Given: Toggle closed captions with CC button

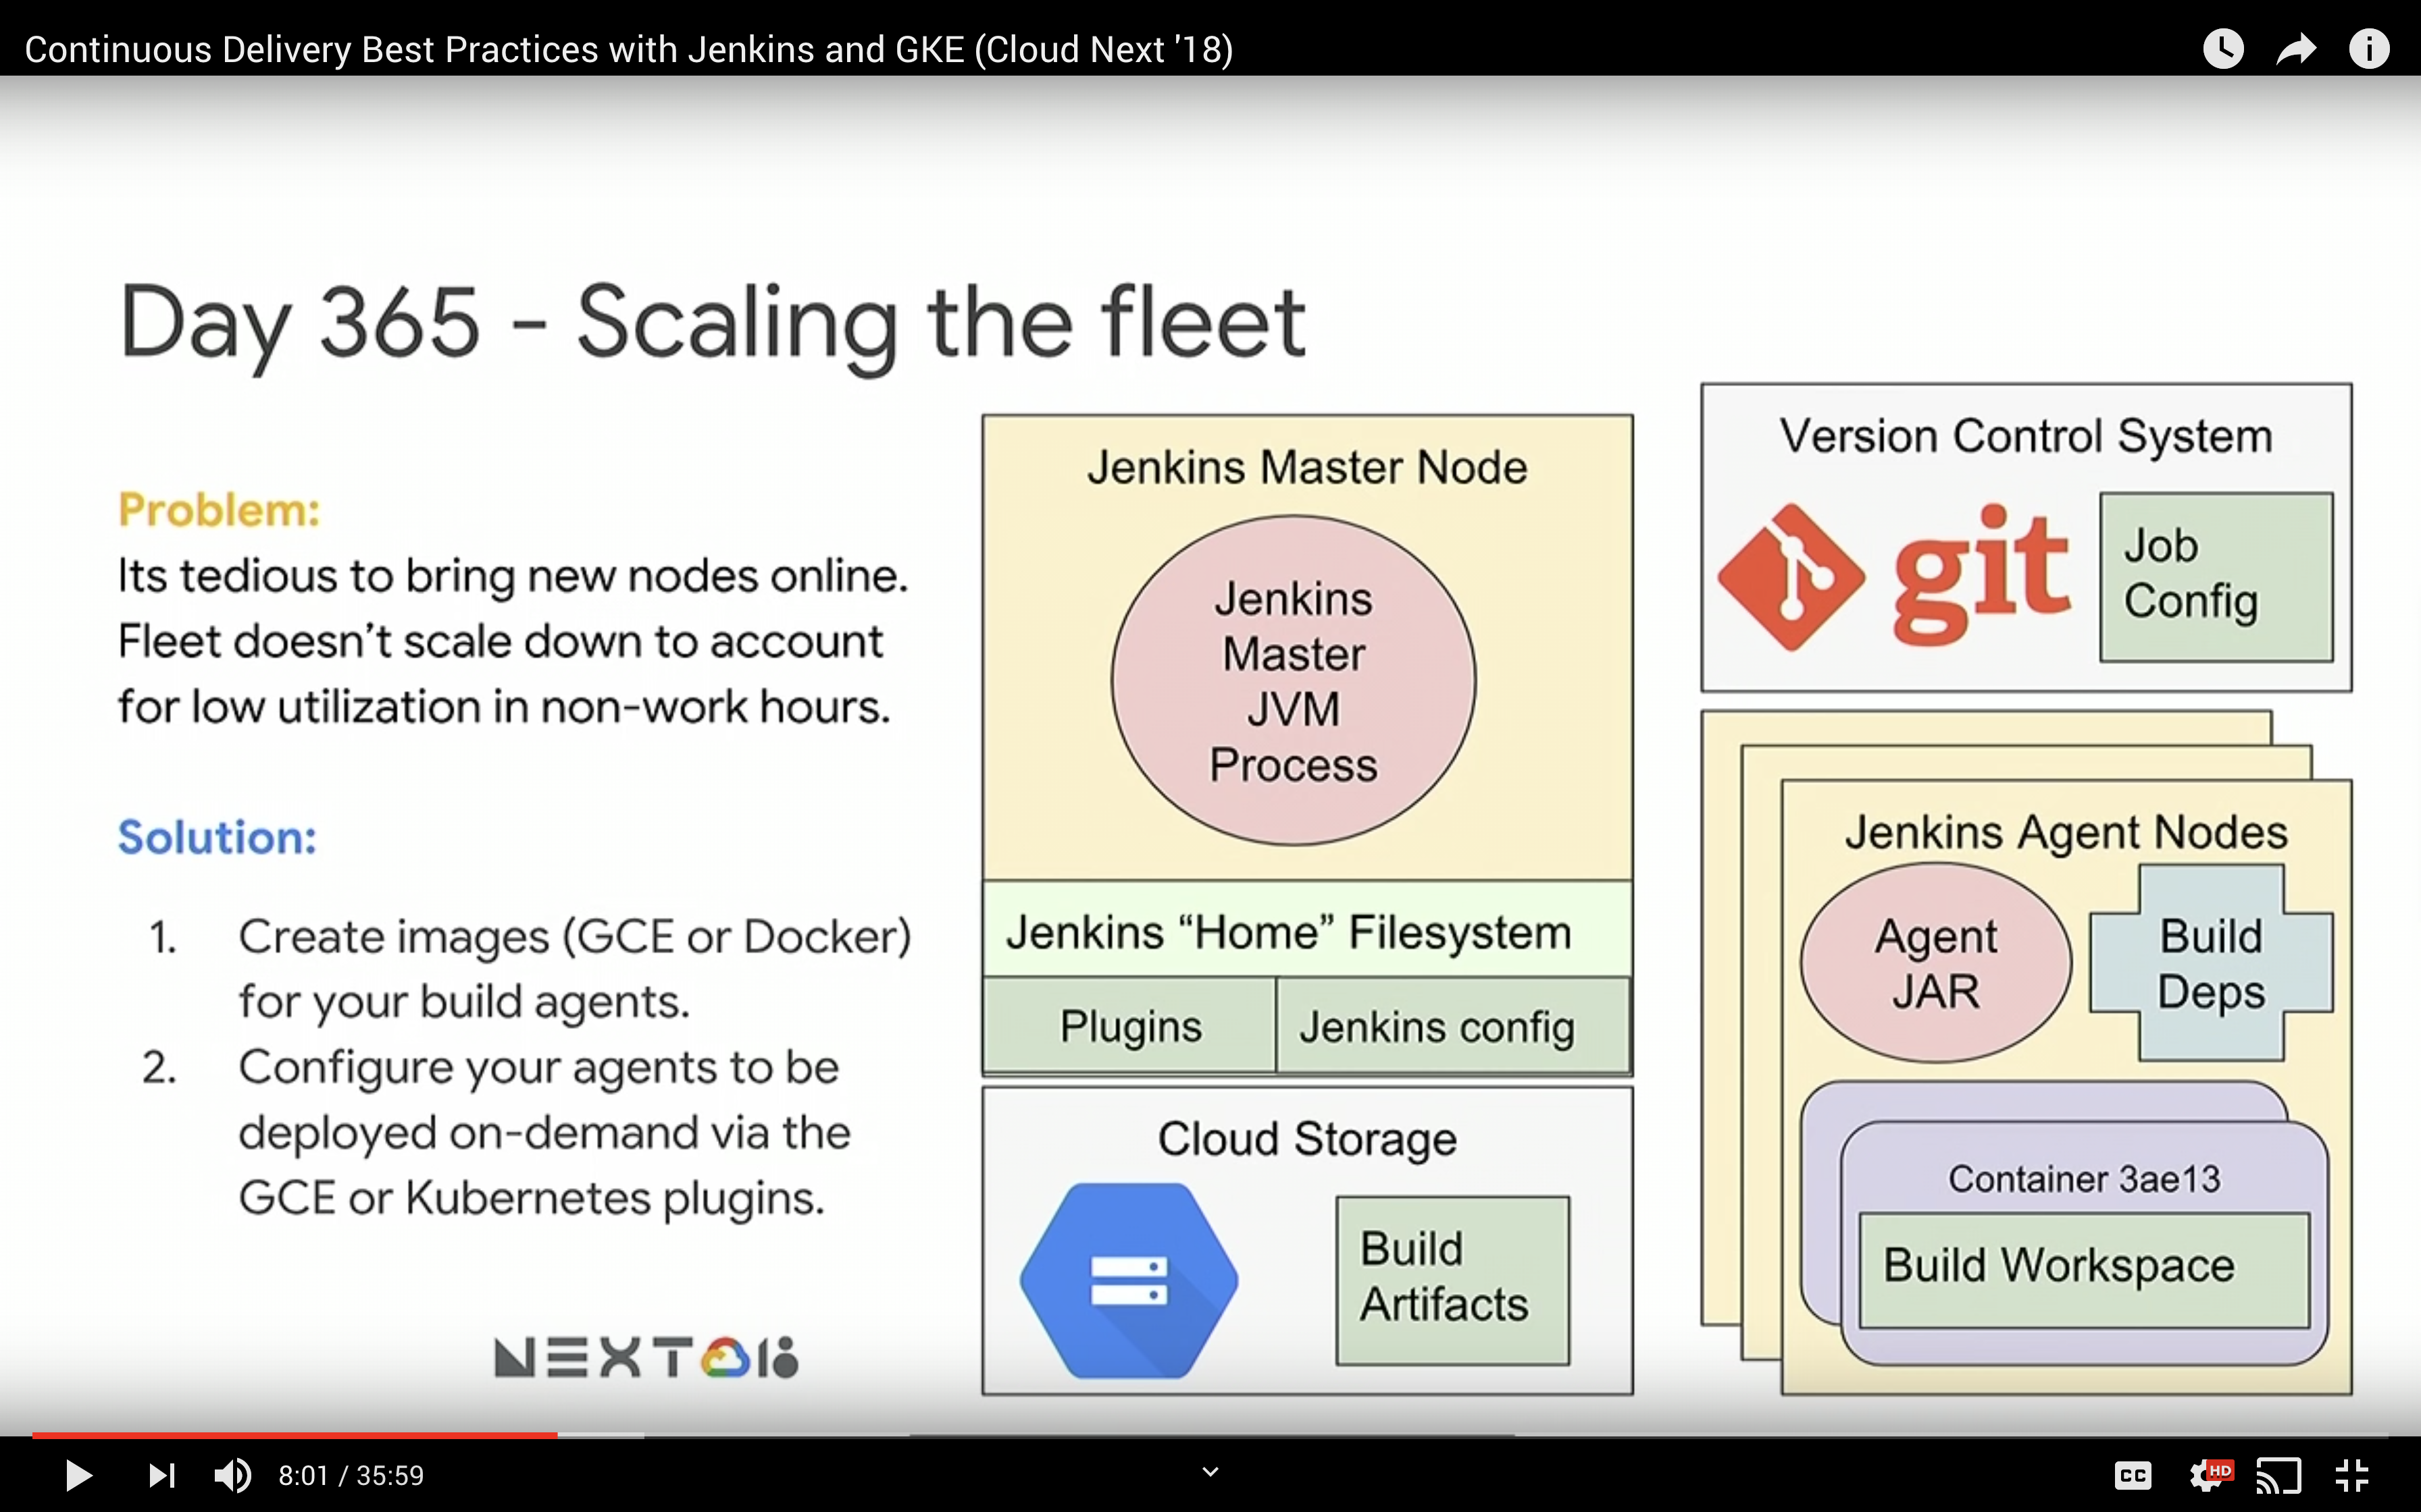Looking at the screenshot, I should 2133,1475.
